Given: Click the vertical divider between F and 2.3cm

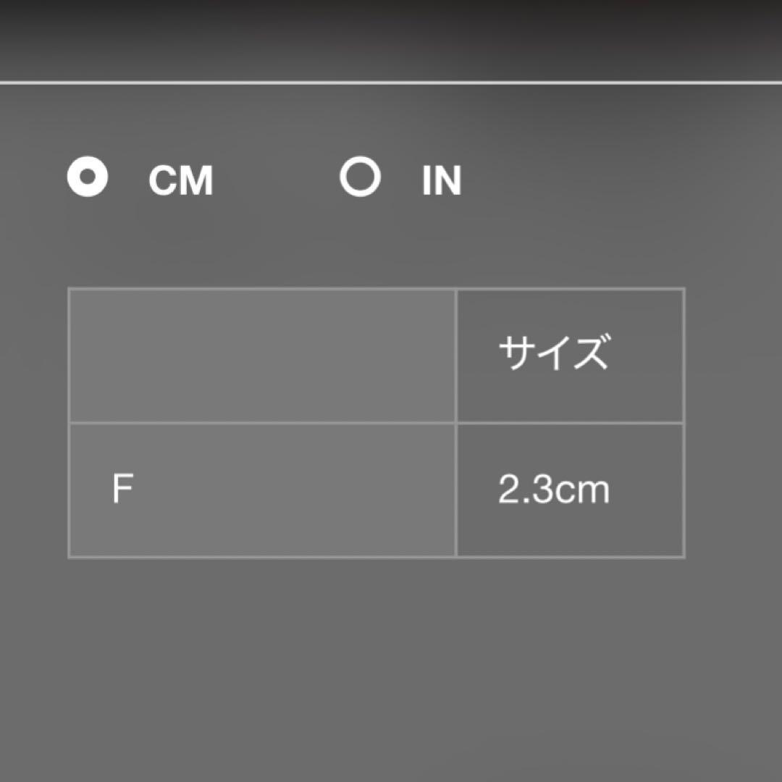Looking at the screenshot, I should pos(456,490).
